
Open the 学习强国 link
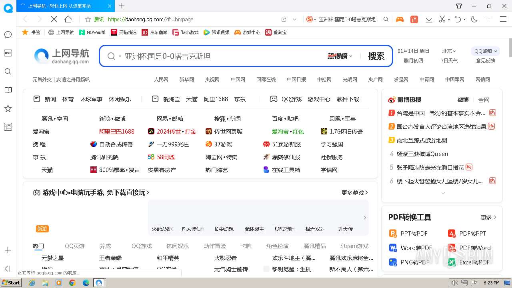click(x=332, y=144)
